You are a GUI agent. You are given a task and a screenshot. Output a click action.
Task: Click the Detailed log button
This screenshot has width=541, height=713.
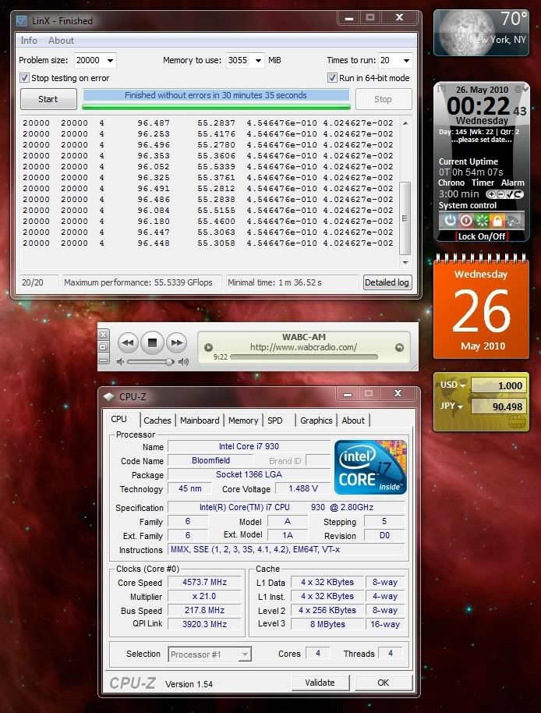pyautogui.click(x=387, y=282)
